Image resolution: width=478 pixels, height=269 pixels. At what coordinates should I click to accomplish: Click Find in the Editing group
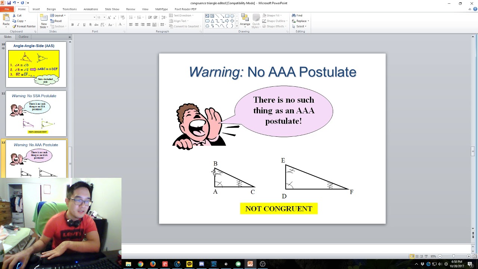(297, 16)
